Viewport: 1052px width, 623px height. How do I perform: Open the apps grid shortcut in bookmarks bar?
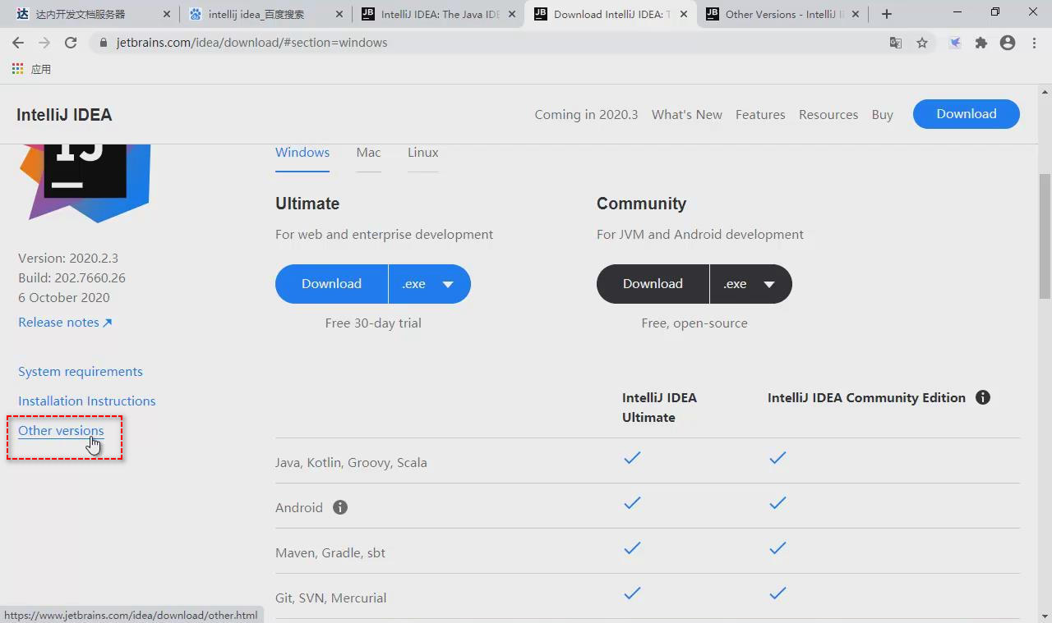point(18,69)
